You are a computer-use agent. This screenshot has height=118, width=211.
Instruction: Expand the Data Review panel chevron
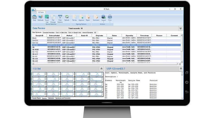click(x=181, y=28)
